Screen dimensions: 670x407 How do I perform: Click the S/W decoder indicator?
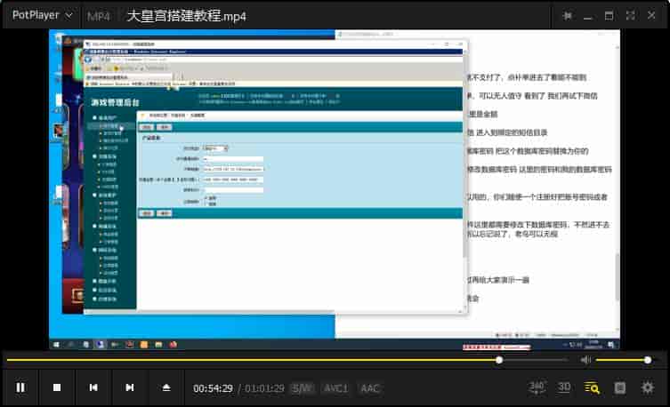[x=303, y=388]
